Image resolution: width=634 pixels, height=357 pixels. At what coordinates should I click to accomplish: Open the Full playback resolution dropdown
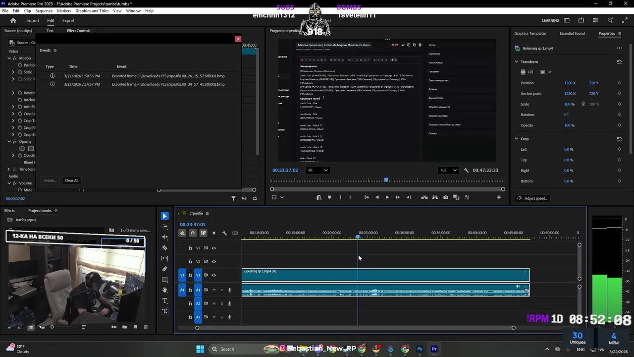coord(448,170)
